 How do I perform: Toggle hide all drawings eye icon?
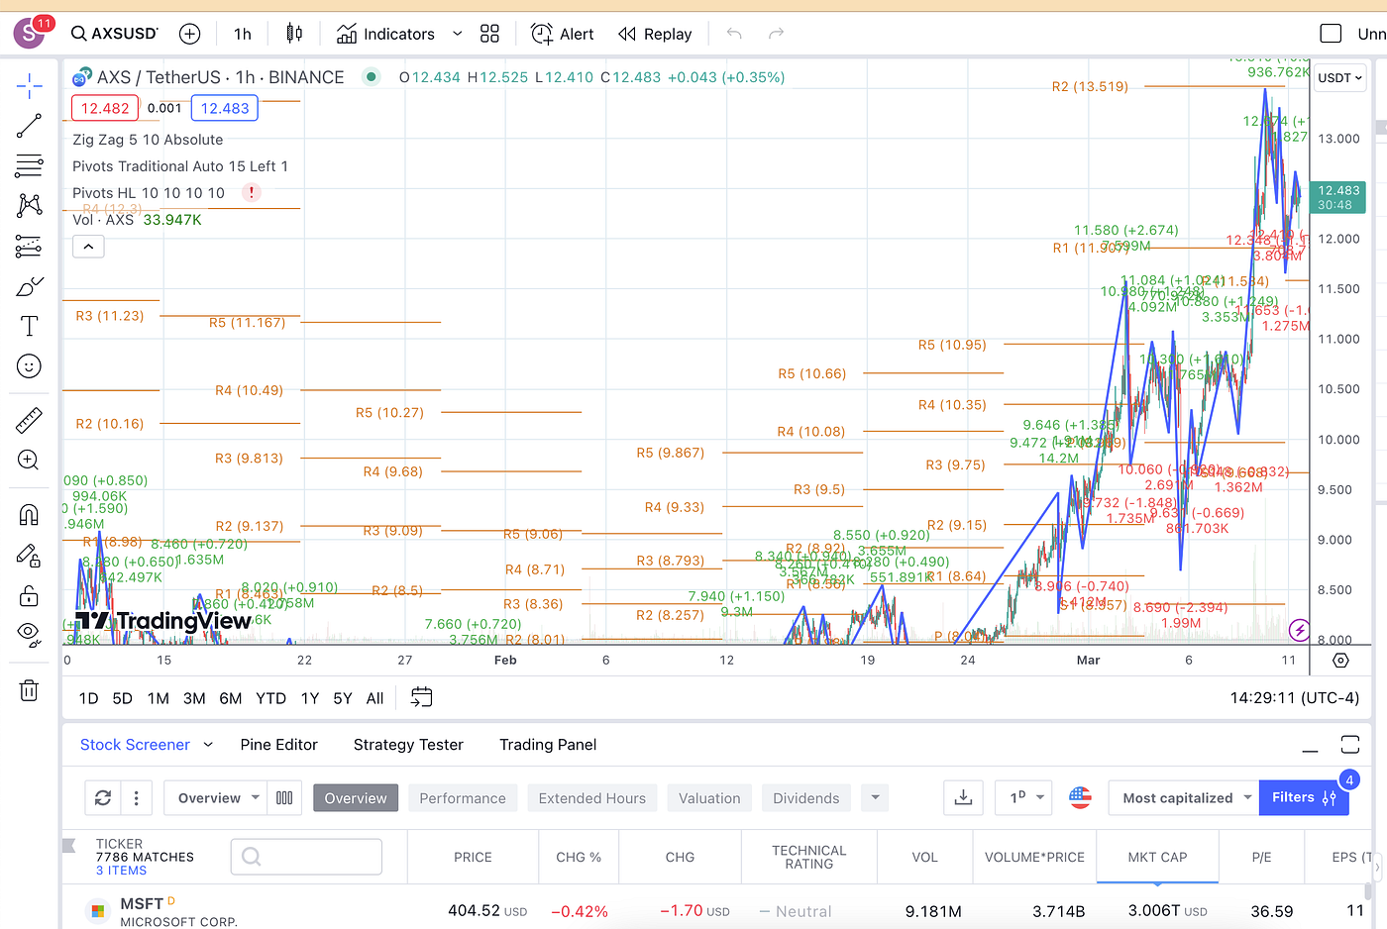click(x=30, y=634)
